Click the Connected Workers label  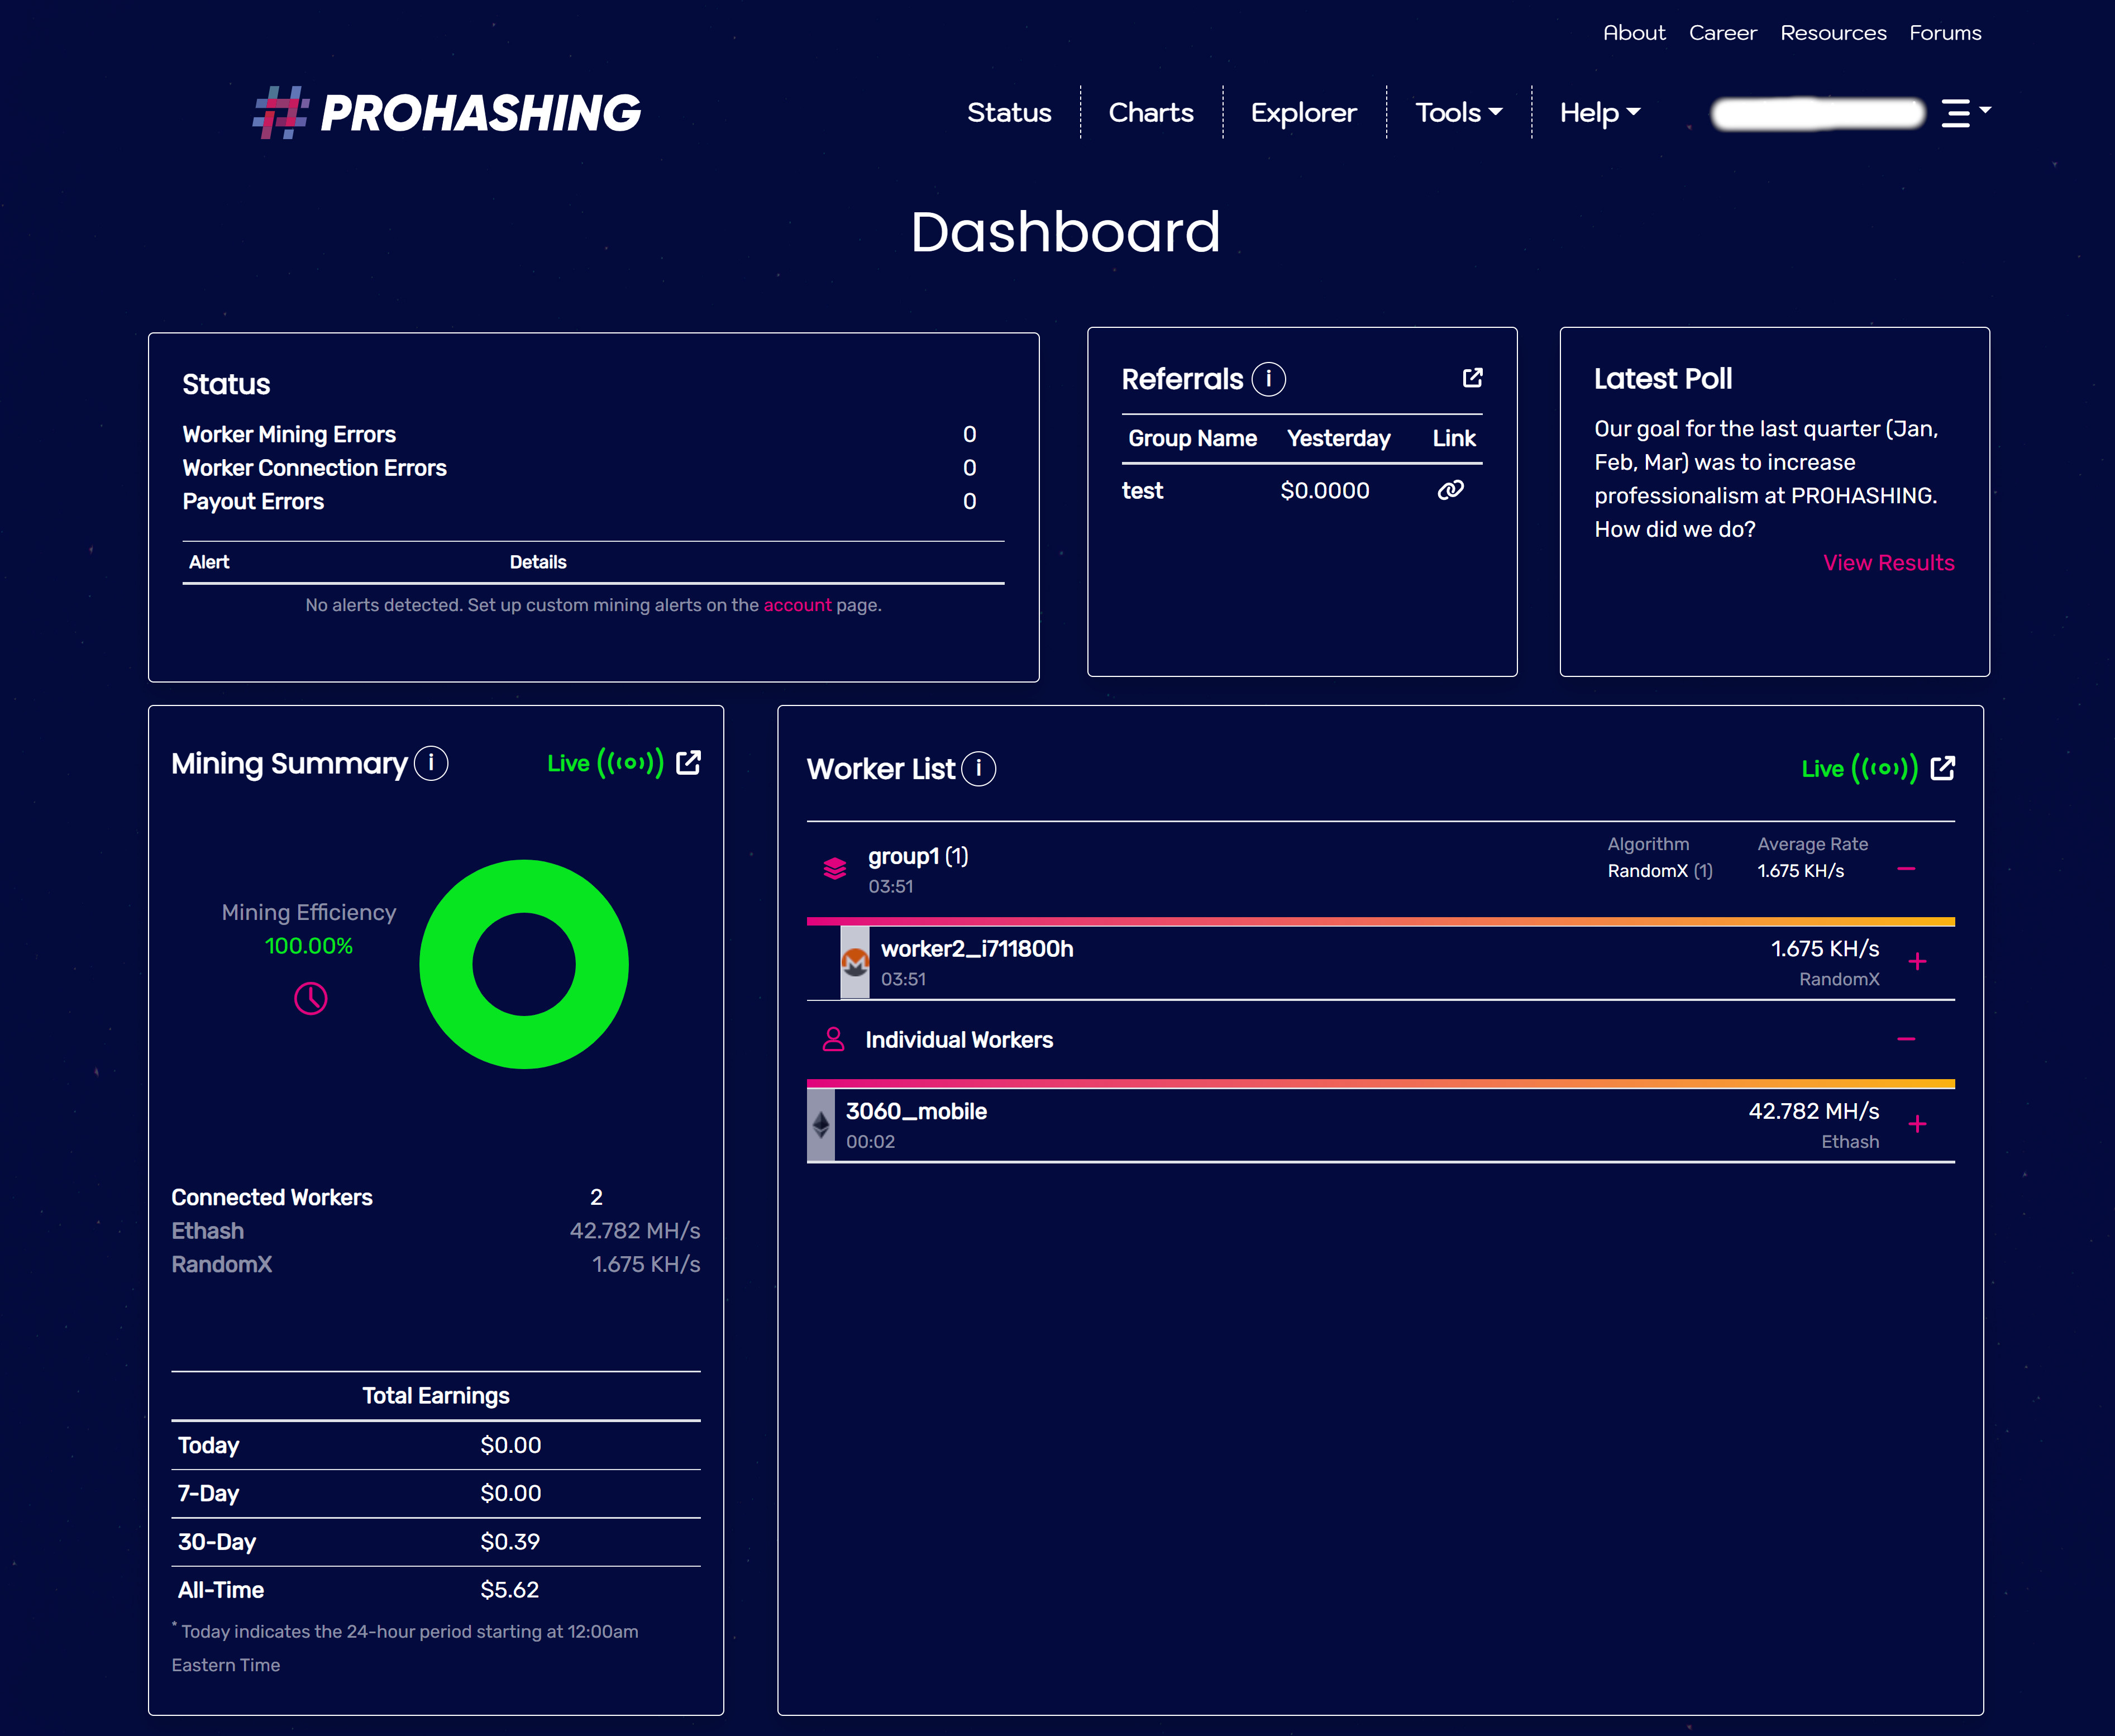272,1197
